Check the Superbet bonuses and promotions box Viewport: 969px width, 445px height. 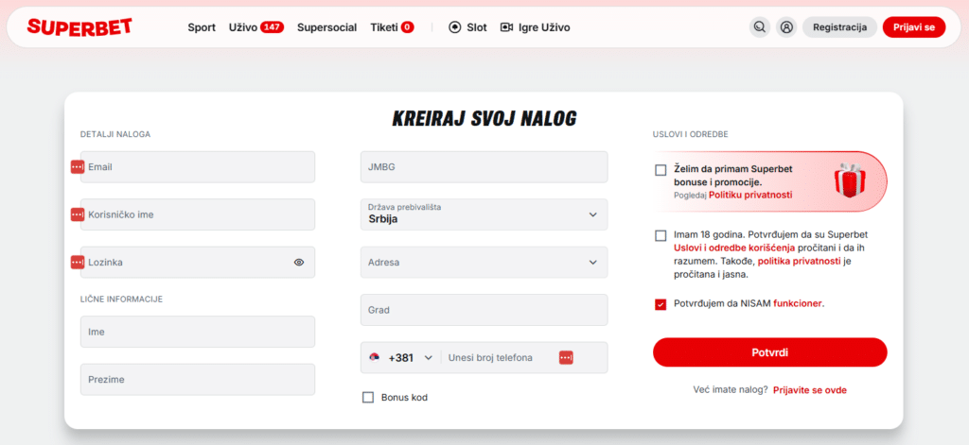point(661,170)
